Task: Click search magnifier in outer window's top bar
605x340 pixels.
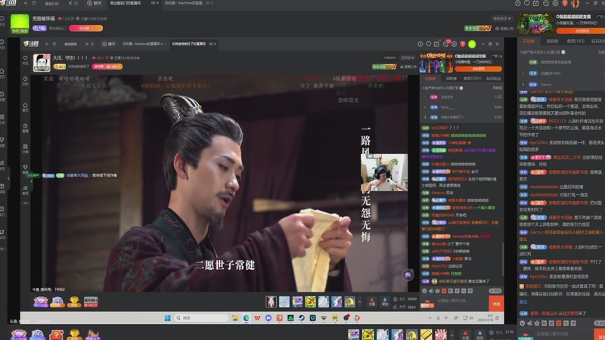Action: pos(76,3)
